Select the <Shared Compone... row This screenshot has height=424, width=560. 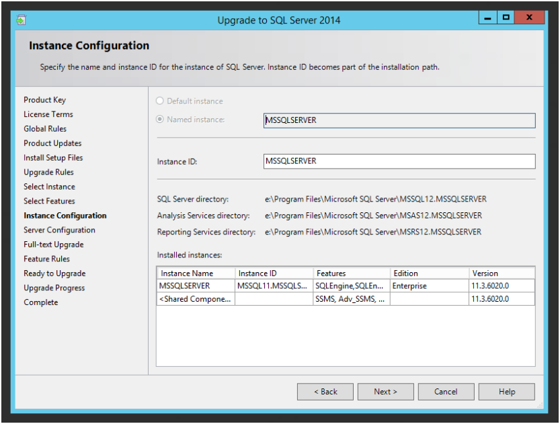point(346,299)
